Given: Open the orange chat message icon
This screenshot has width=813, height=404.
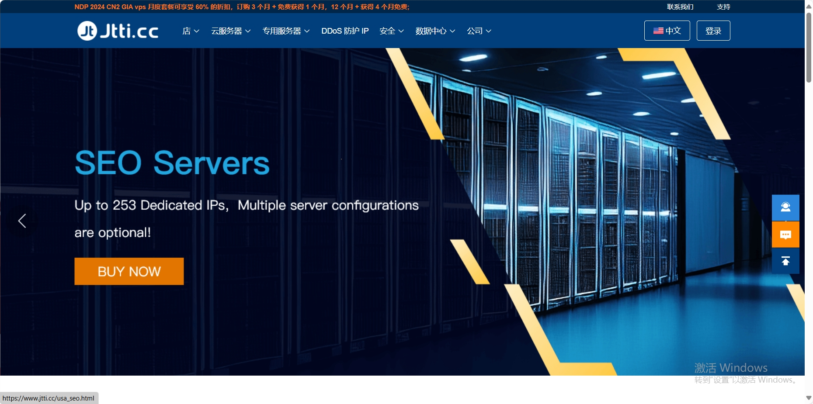Looking at the screenshot, I should click(785, 235).
